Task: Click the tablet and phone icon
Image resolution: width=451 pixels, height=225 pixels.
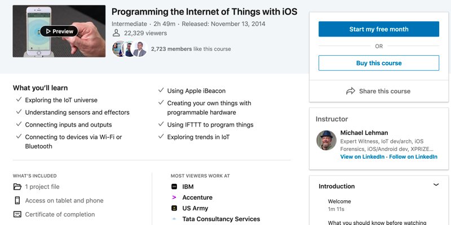Action: pos(17,200)
